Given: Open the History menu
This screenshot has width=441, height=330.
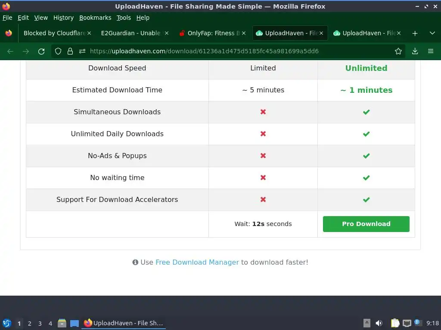Looking at the screenshot, I should click(x=64, y=18).
